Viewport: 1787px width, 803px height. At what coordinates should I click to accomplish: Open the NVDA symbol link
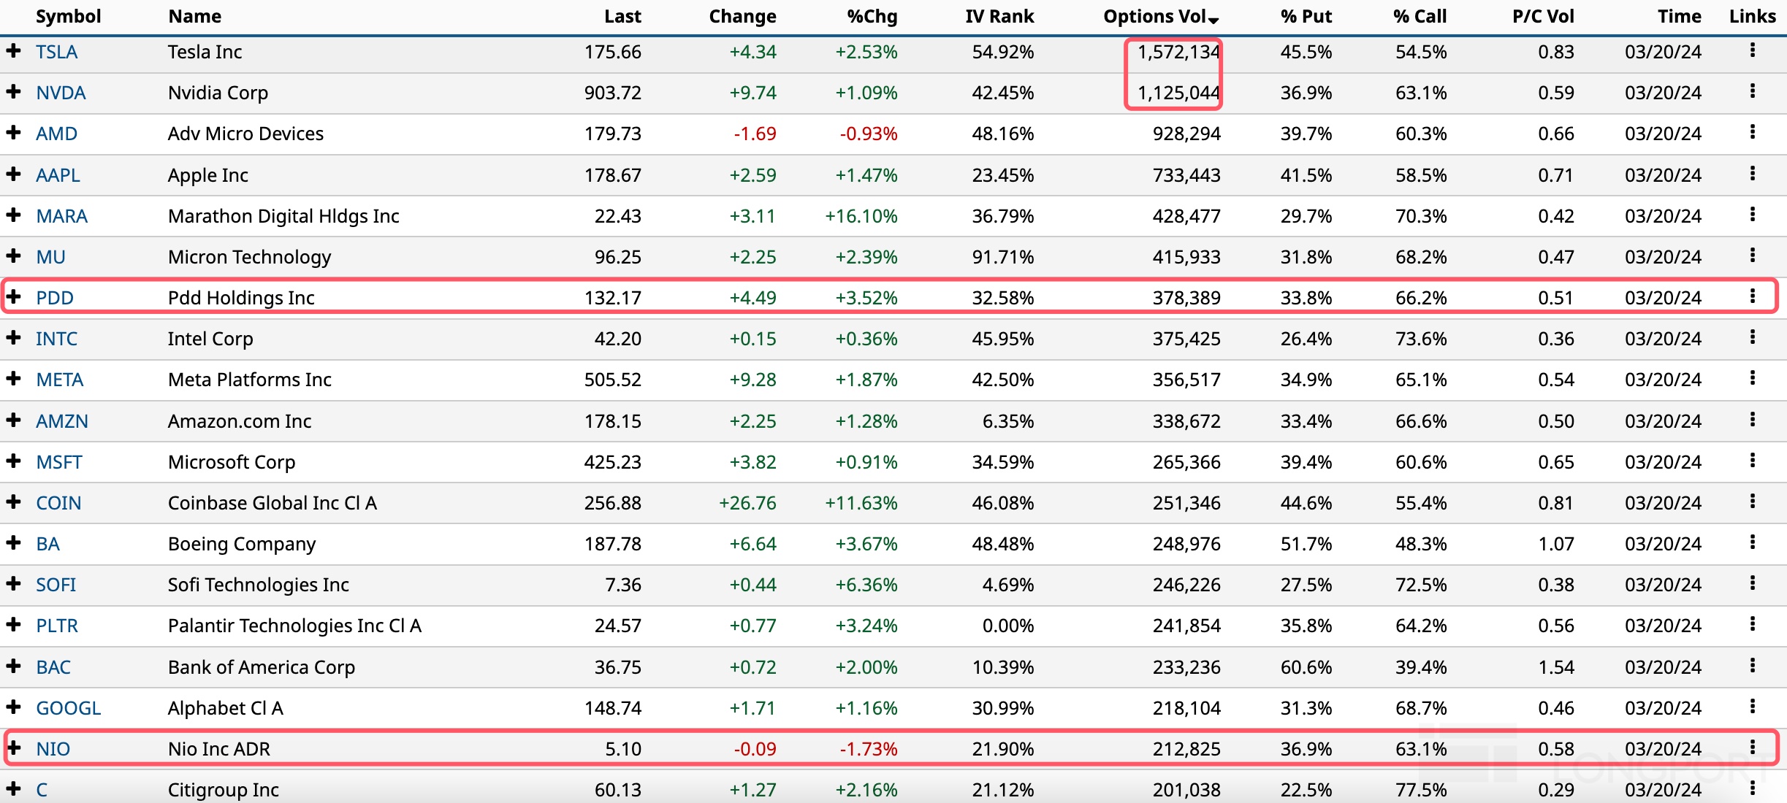click(x=61, y=93)
